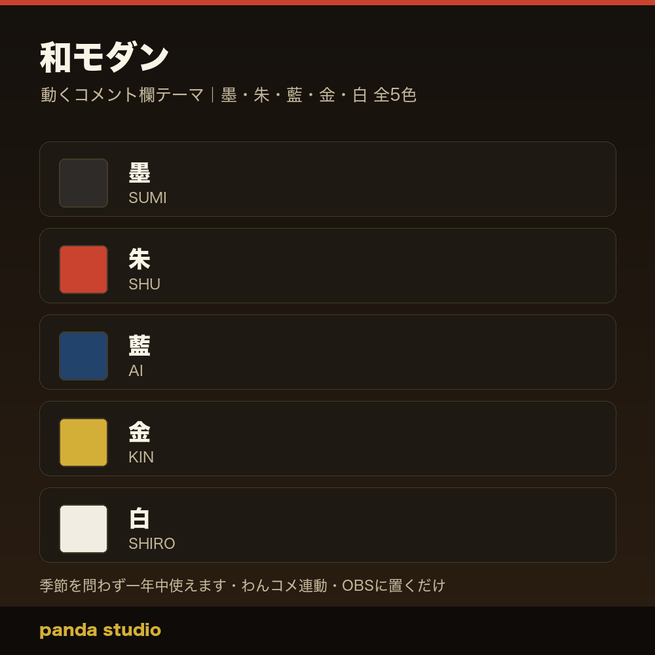Click the SHIRO label text
The width and height of the screenshot is (655, 655).
pyautogui.click(x=152, y=544)
